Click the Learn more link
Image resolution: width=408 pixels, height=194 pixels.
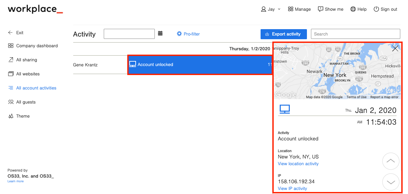click(15, 181)
